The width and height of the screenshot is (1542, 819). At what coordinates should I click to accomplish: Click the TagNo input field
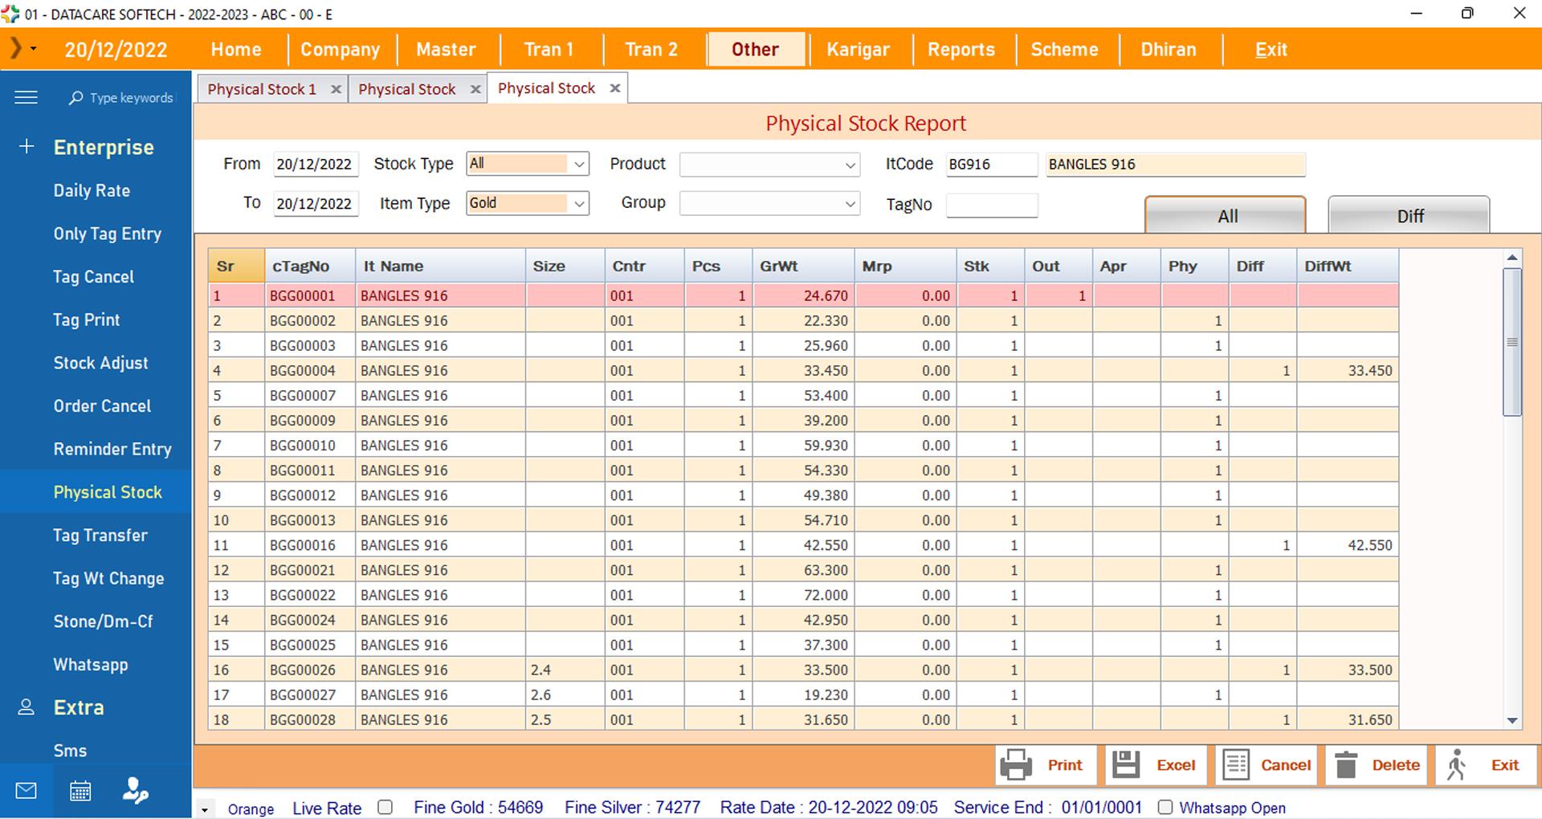tap(991, 206)
